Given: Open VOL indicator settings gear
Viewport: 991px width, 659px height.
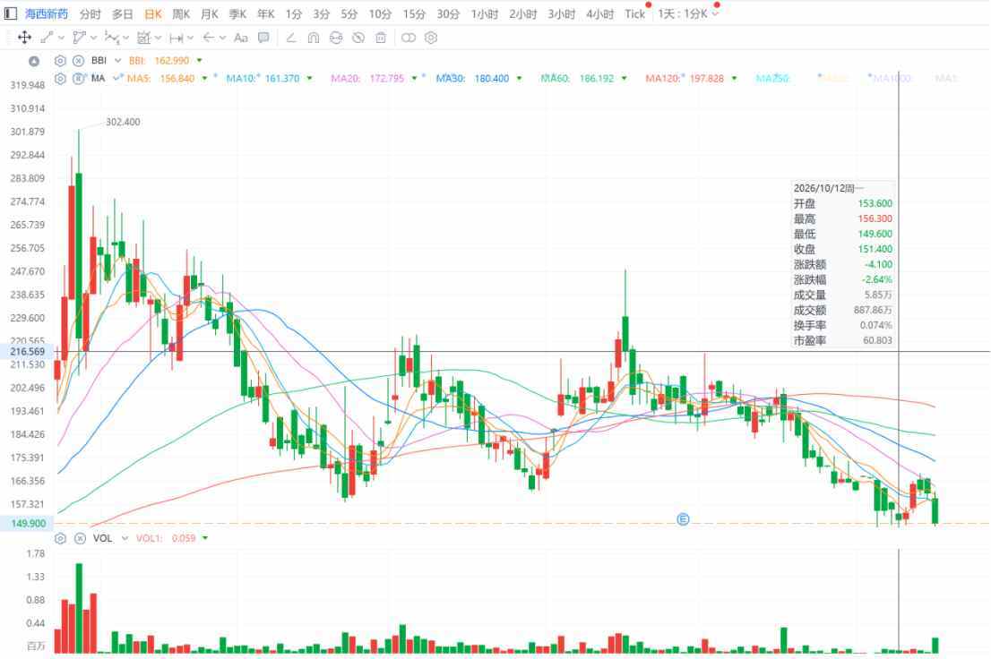Looking at the screenshot, I should (60, 538).
